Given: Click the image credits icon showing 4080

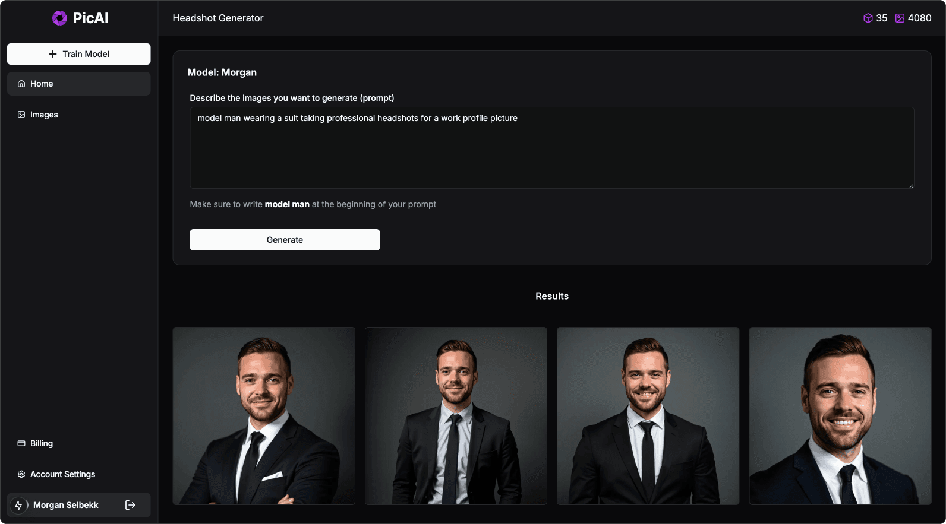Looking at the screenshot, I should tap(900, 18).
